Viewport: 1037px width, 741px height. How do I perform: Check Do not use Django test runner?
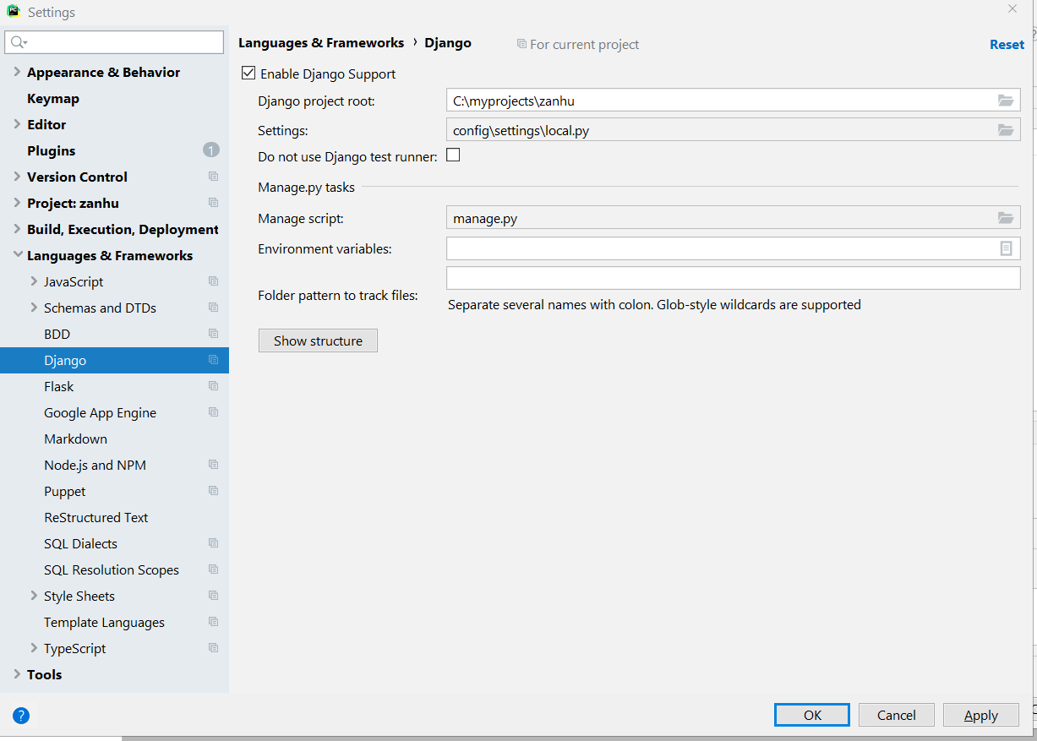(x=453, y=155)
